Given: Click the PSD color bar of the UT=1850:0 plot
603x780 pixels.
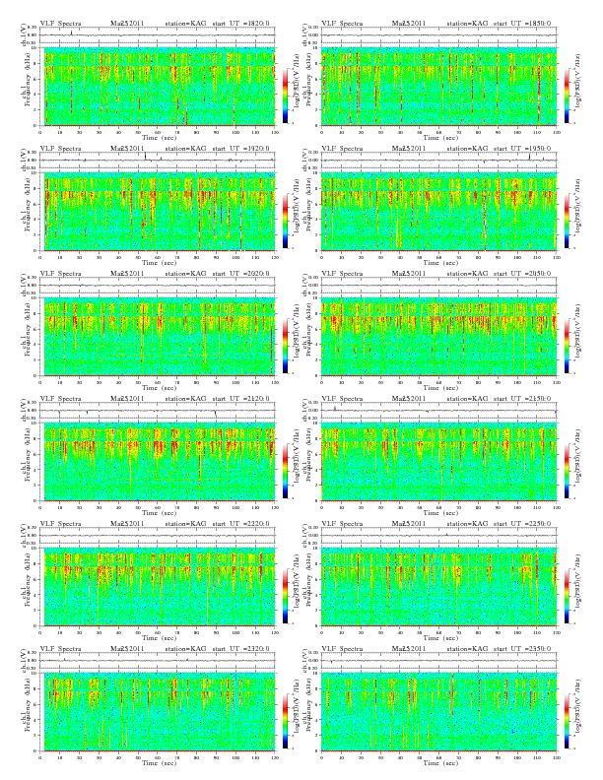Looking at the screenshot, I should [x=567, y=96].
